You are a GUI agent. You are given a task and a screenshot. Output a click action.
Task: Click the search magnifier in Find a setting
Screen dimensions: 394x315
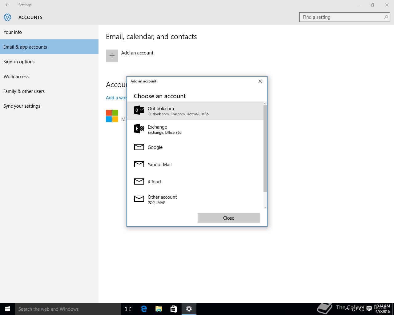[386, 17]
